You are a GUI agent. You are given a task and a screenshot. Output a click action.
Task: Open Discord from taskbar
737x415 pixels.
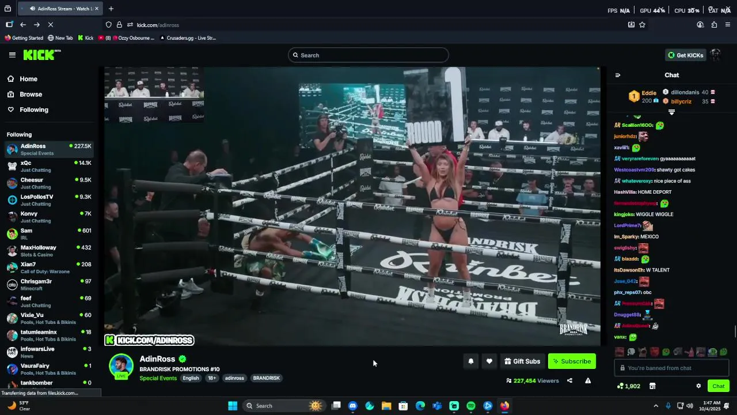pyautogui.click(x=353, y=406)
